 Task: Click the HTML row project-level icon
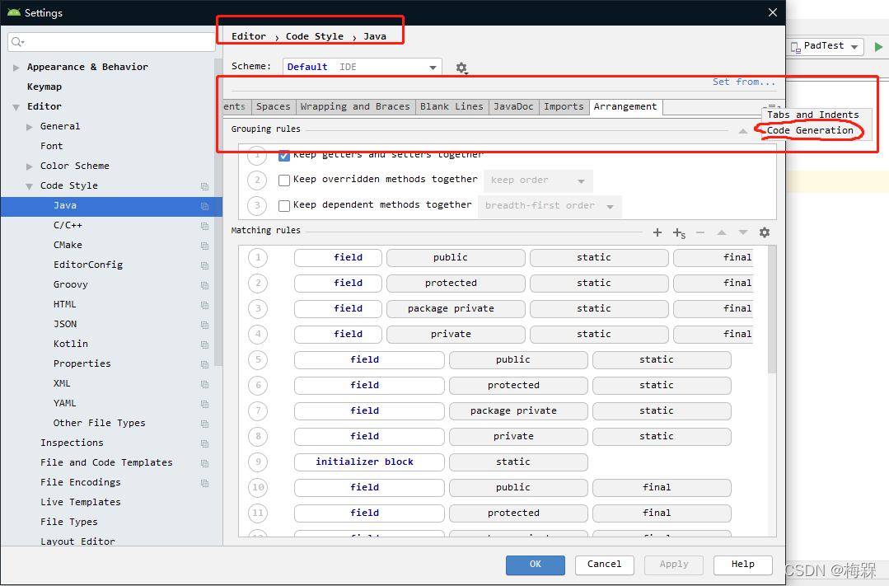pyautogui.click(x=204, y=305)
